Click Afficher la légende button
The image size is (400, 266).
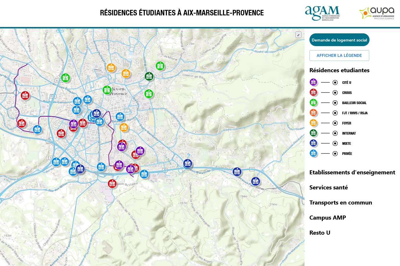pyautogui.click(x=339, y=55)
